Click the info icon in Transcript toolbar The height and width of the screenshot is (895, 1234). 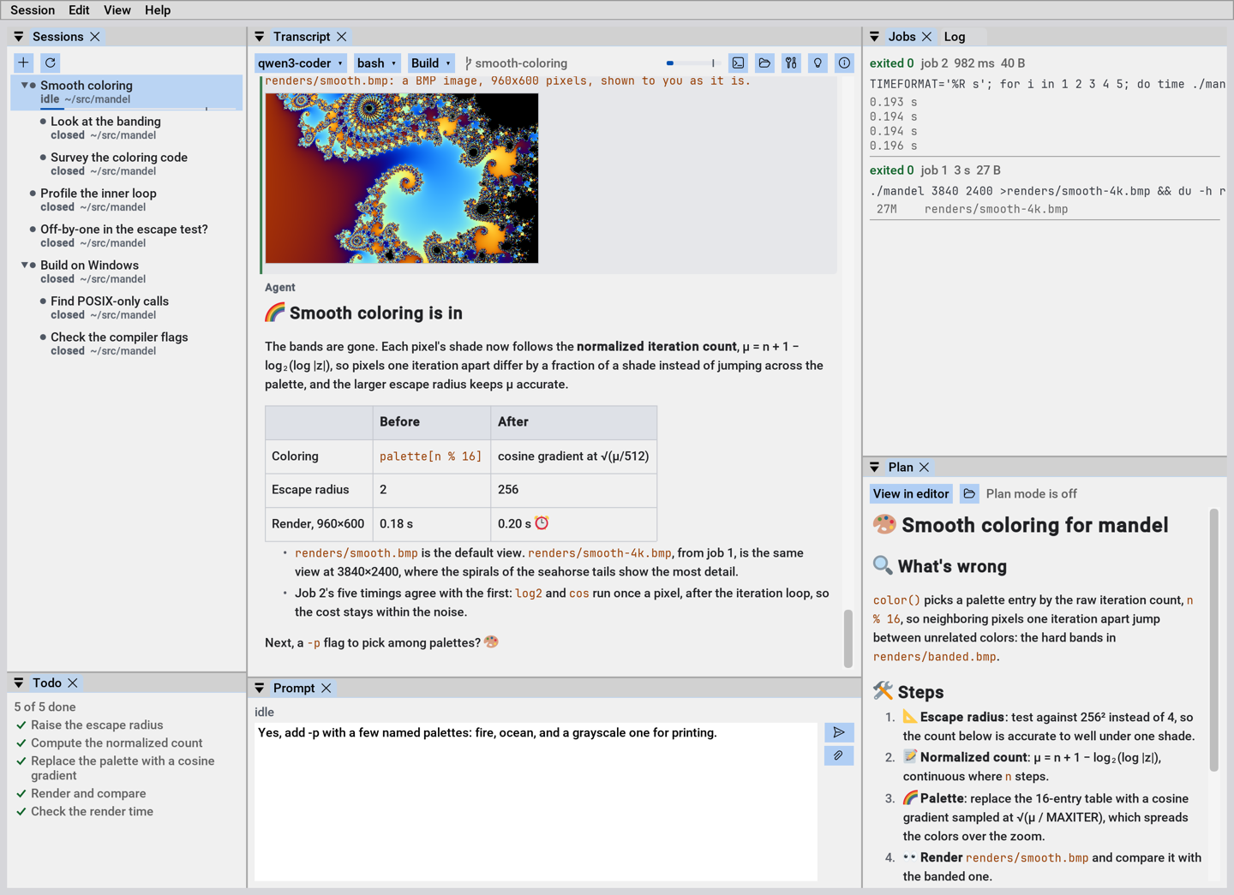pos(844,63)
